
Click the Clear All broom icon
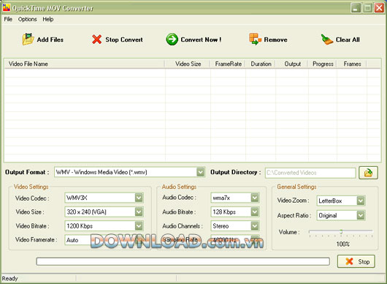pos(327,40)
